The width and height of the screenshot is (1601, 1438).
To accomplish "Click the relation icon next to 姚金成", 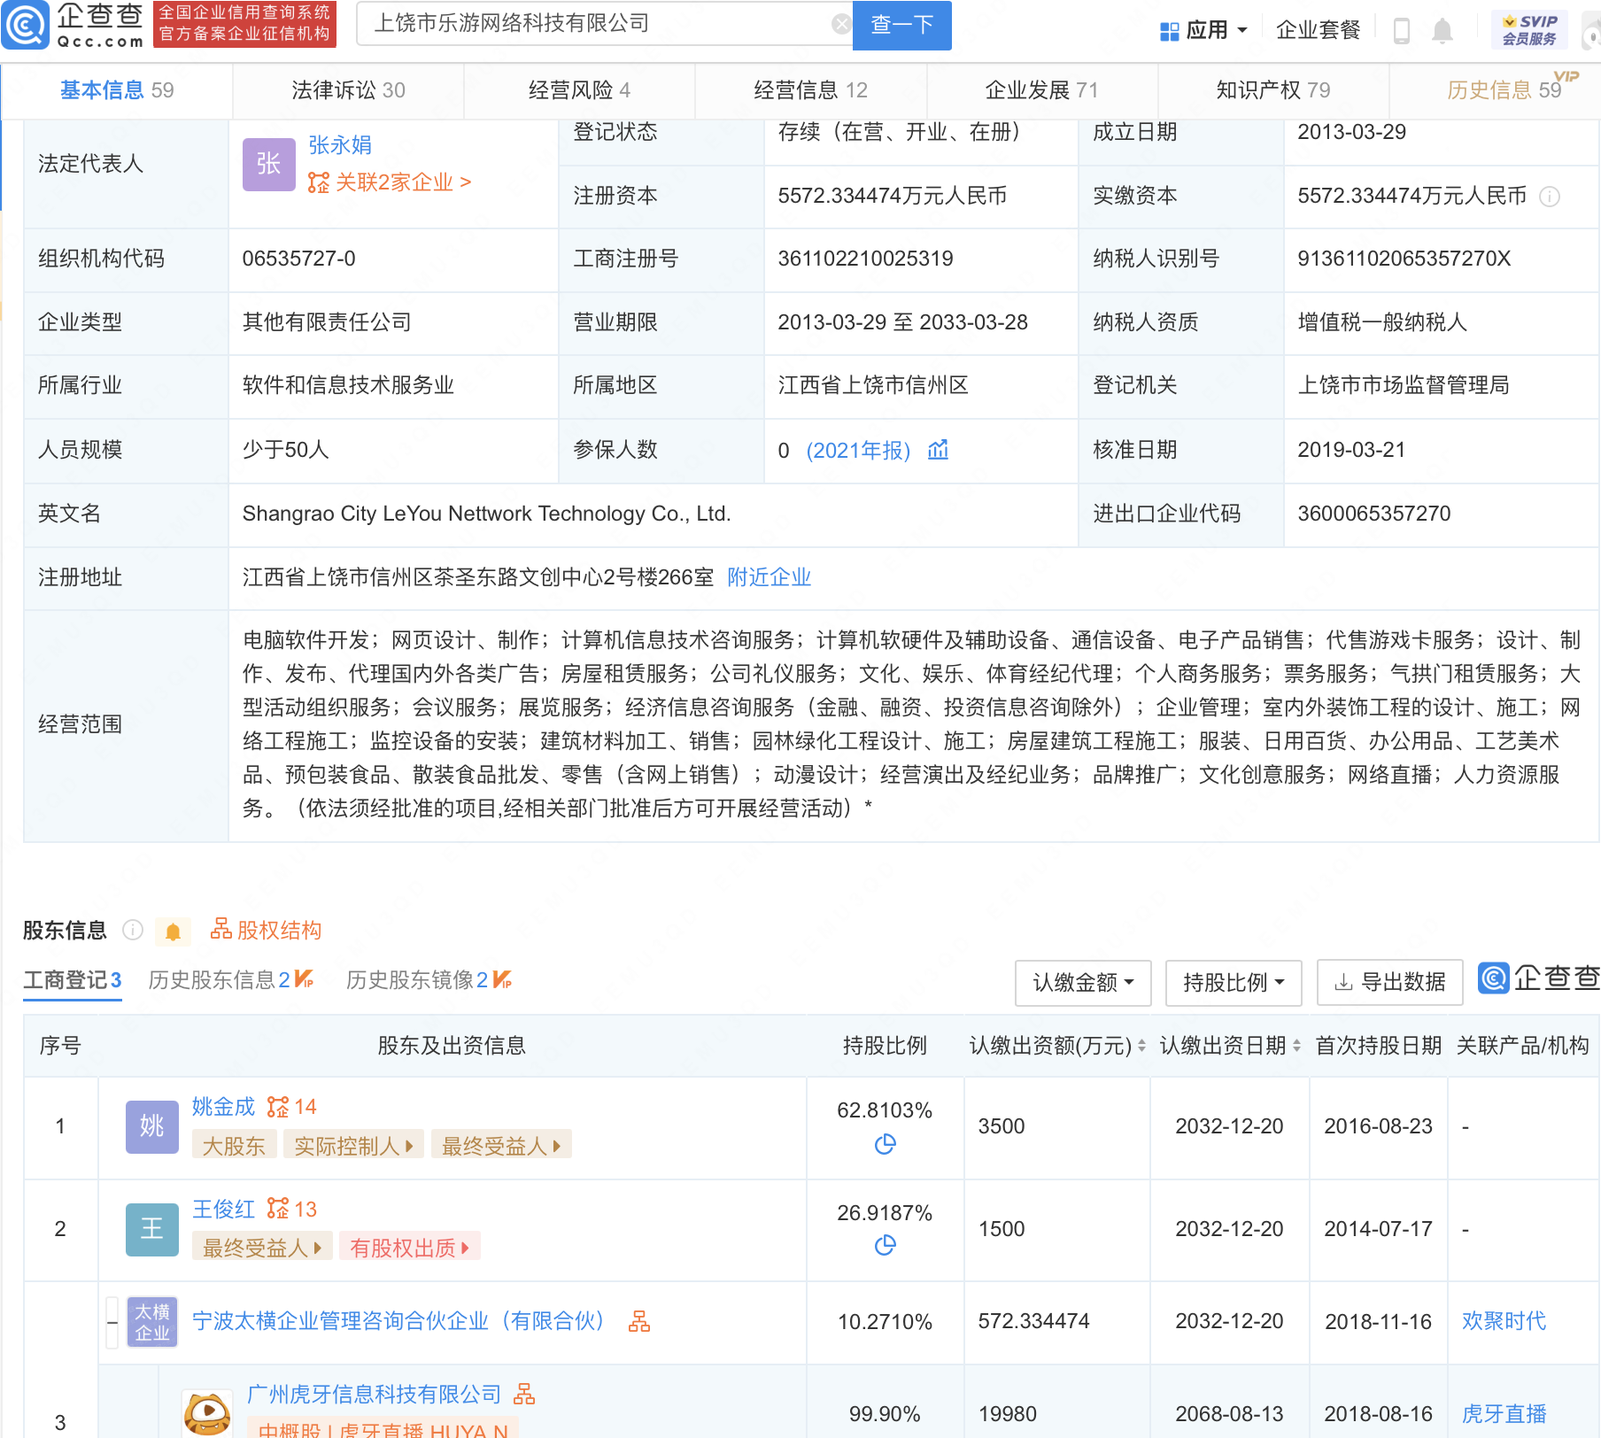I will click(x=278, y=1107).
